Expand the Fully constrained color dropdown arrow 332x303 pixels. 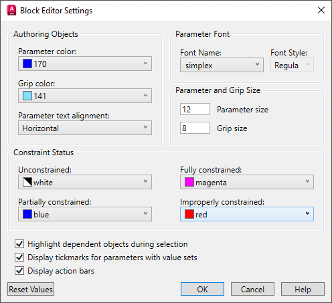pos(307,181)
